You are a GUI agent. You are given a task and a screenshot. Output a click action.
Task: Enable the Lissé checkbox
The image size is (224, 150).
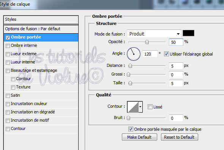pyautogui.click(x=150, y=107)
